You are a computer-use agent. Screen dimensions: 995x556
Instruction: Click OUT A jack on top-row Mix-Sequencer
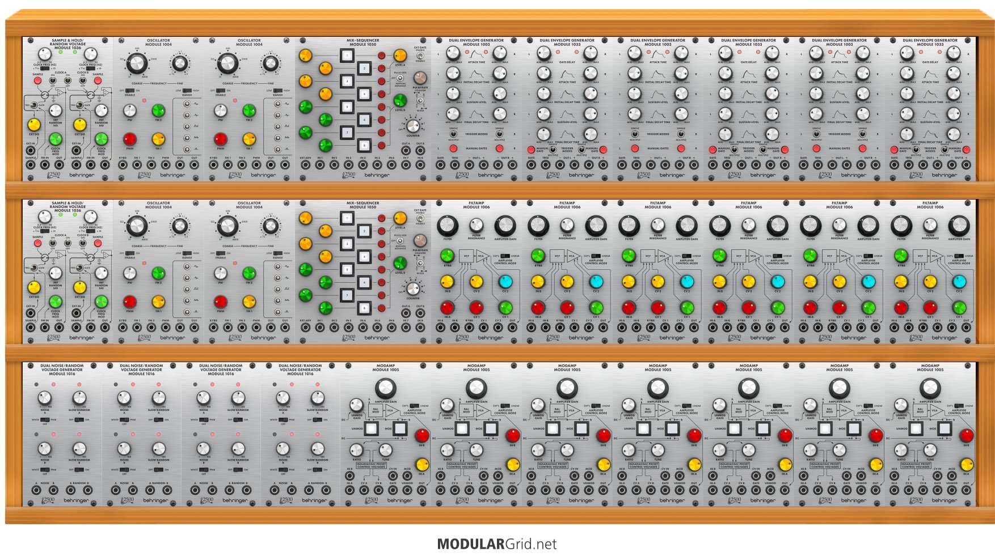[x=406, y=150]
